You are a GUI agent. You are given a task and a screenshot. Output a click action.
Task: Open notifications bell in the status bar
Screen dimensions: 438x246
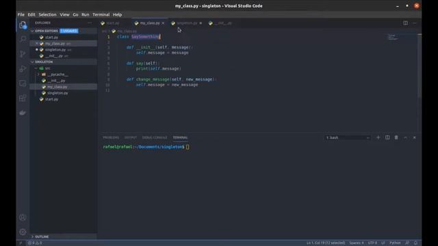(x=415, y=243)
